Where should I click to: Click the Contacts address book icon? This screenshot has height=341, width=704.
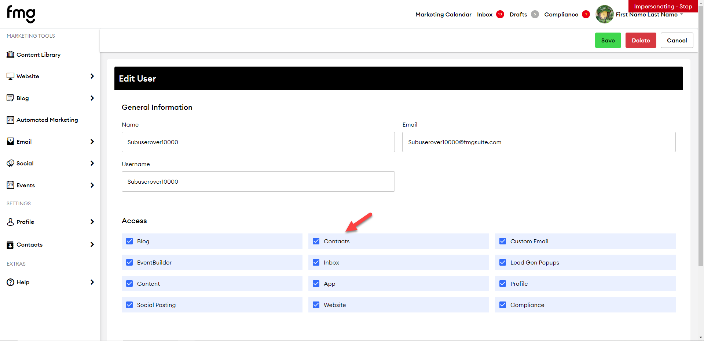click(x=11, y=245)
